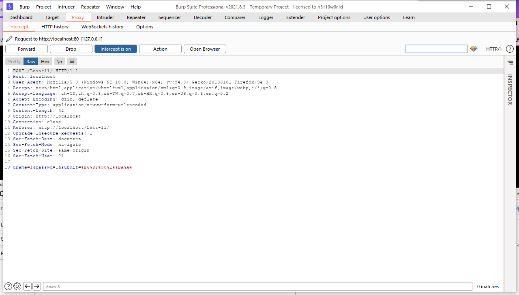Open the WebSockets history sub-tab
Image resolution: width=519 pixels, height=295 pixels.
(102, 27)
